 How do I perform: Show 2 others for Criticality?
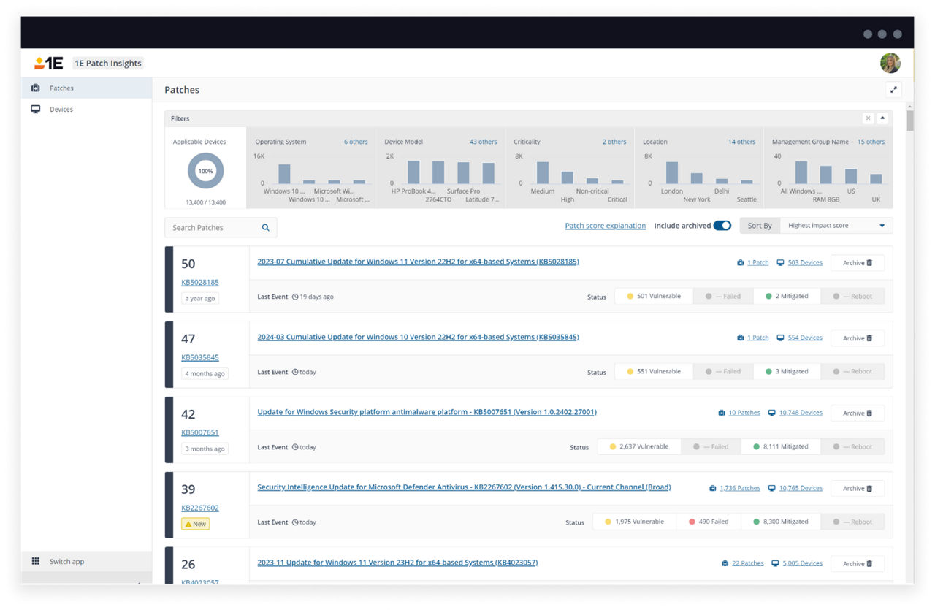[x=614, y=142]
